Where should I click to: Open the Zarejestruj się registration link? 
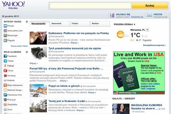137,17
